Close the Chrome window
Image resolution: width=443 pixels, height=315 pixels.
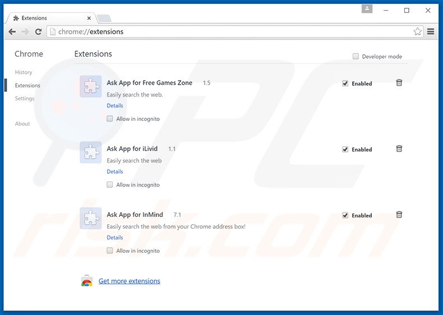coord(428,11)
